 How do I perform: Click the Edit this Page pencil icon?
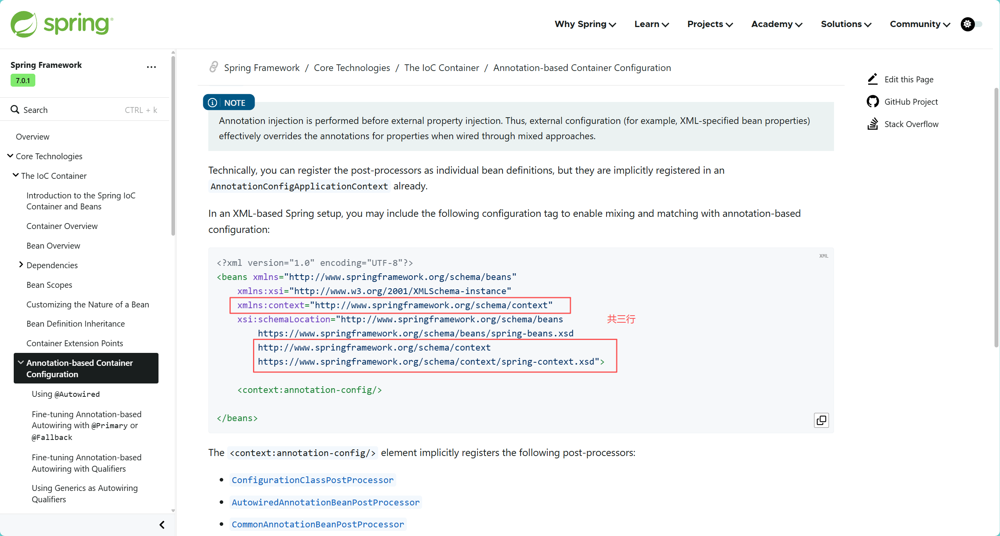[x=872, y=79]
